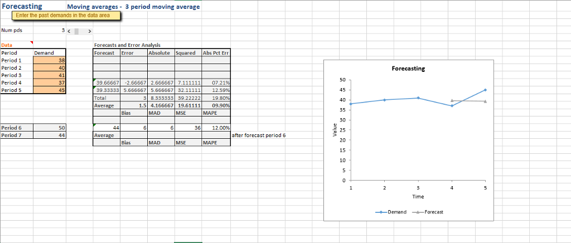Click the Demand data point at time 5
571x243 pixels.
click(x=485, y=90)
